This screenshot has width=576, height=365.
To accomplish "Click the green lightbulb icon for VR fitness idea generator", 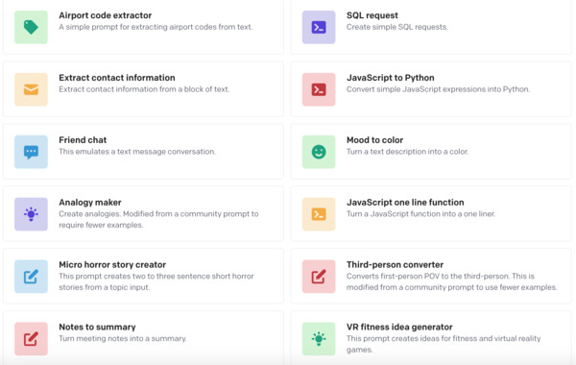I will [319, 338].
